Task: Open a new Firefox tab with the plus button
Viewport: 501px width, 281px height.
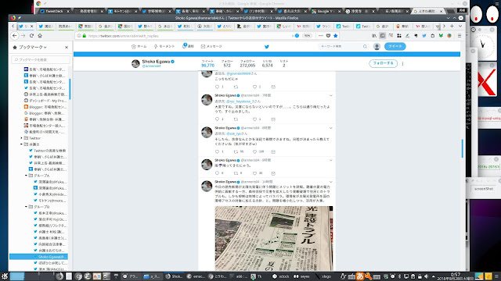Action: 452,26
